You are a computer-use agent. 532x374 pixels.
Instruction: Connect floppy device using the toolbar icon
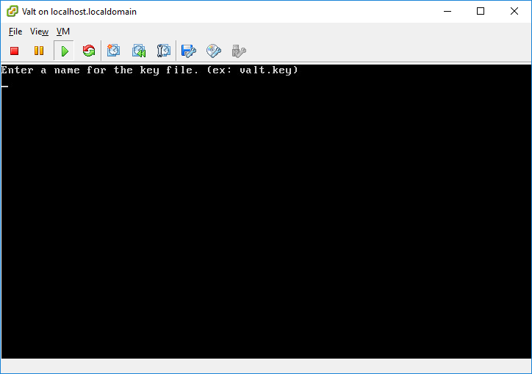click(189, 51)
